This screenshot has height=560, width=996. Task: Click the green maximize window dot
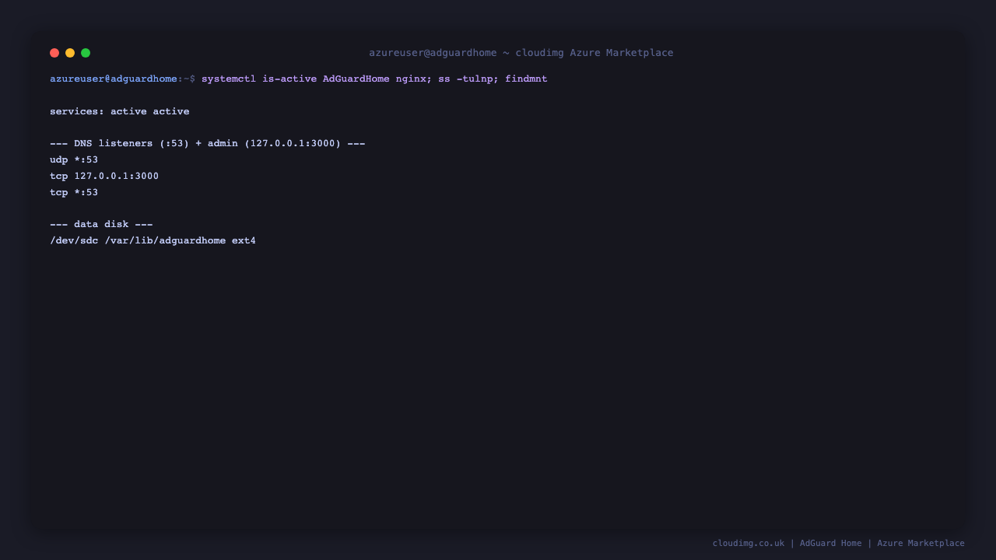coord(86,53)
